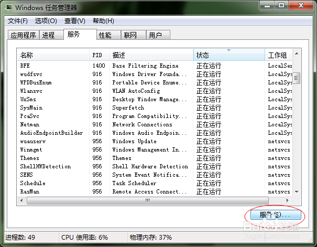Select the Winmgmt service row
The height and width of the screenshot is (247, 317).
155,149
